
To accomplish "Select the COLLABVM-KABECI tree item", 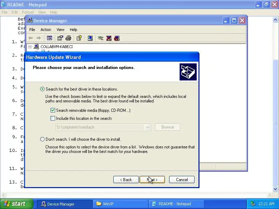I will pos(56,47).
